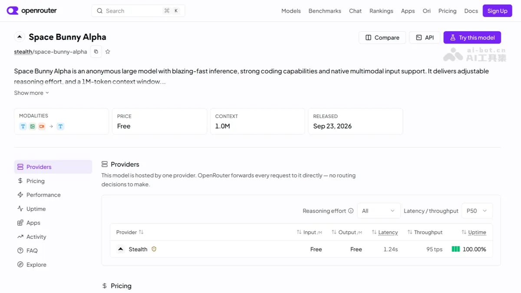Click the image input modality icon
The height and width of the screenshot is (293, 521).
[x=33, y=126]
